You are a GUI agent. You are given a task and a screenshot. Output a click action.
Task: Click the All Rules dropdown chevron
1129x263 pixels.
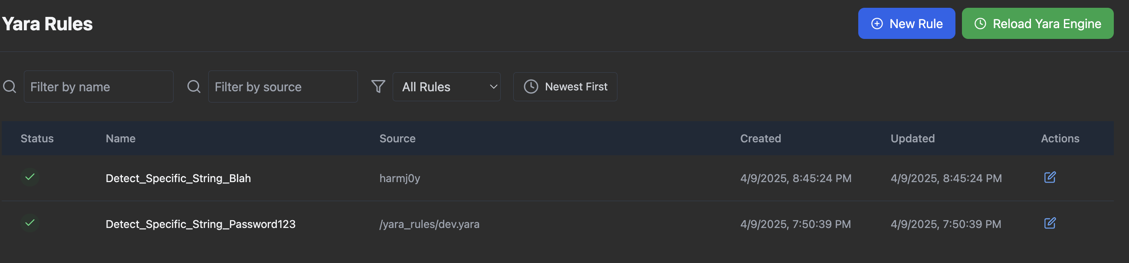(493, 87)
